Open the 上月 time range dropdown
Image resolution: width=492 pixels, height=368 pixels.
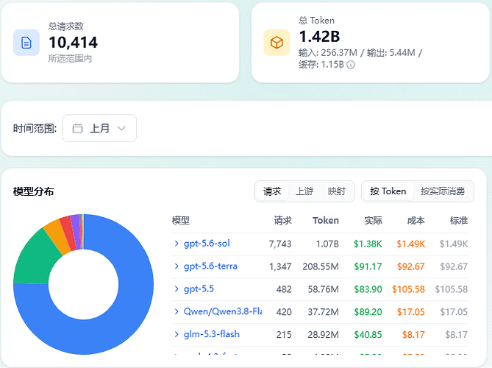[99, 128]
